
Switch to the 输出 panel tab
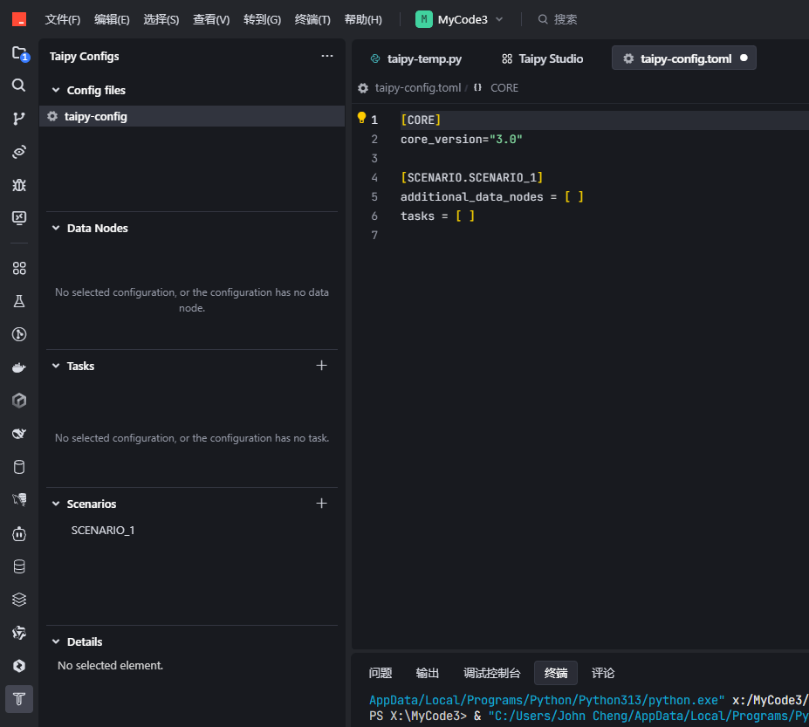point(428,673)
